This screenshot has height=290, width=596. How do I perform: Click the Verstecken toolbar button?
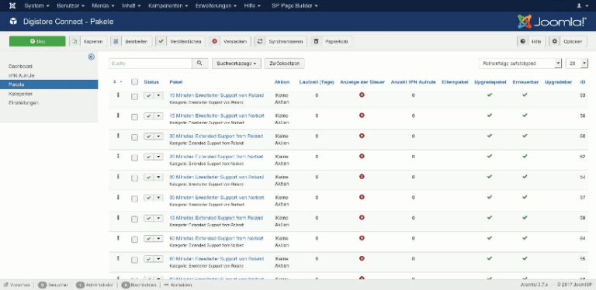coord(230,41)
